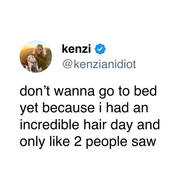The height and width of the screenshot is (190, 190).
Task: Click the white checkmark inside the badge
Action: pyautogui.click(x=100, y=49)
